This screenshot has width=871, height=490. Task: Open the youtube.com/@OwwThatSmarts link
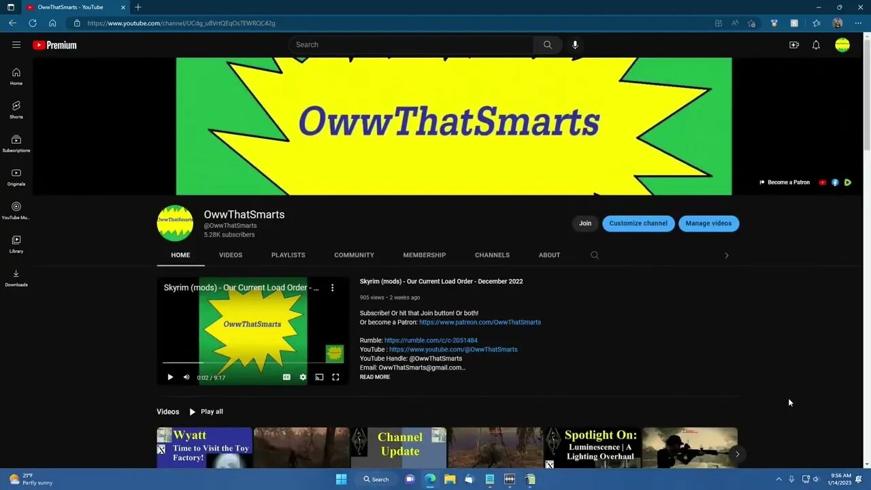click(453, 350)
